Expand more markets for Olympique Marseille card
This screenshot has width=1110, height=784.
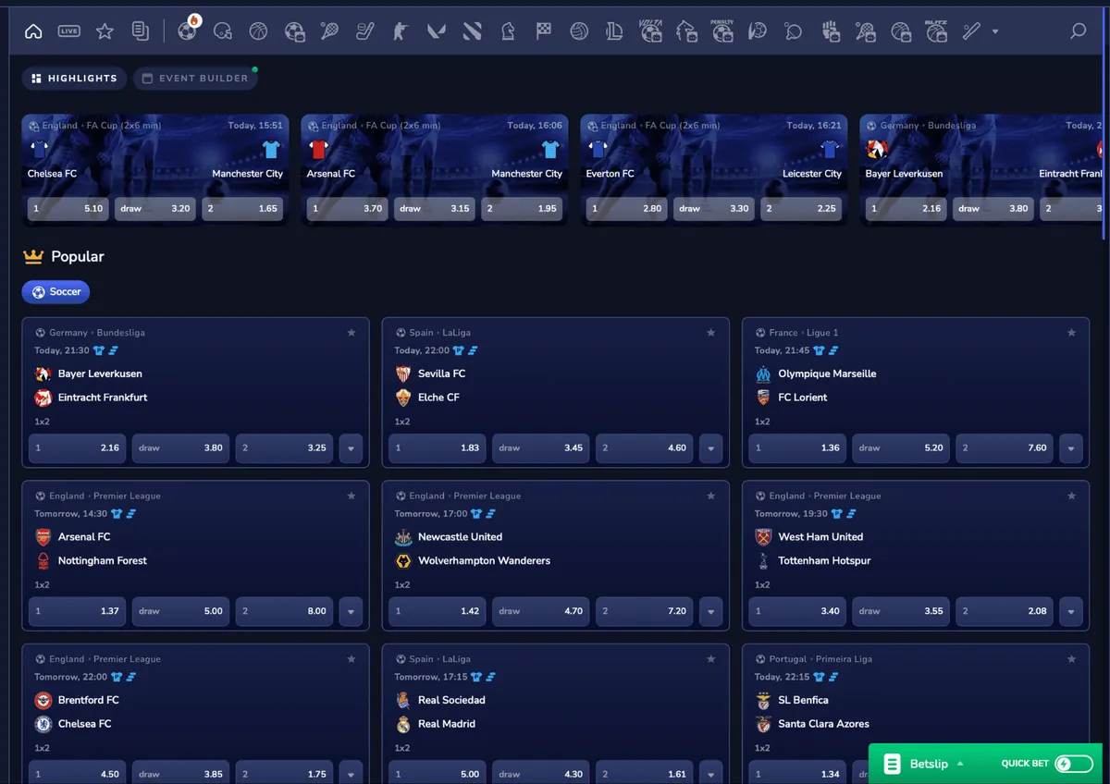click(1071, 448)
